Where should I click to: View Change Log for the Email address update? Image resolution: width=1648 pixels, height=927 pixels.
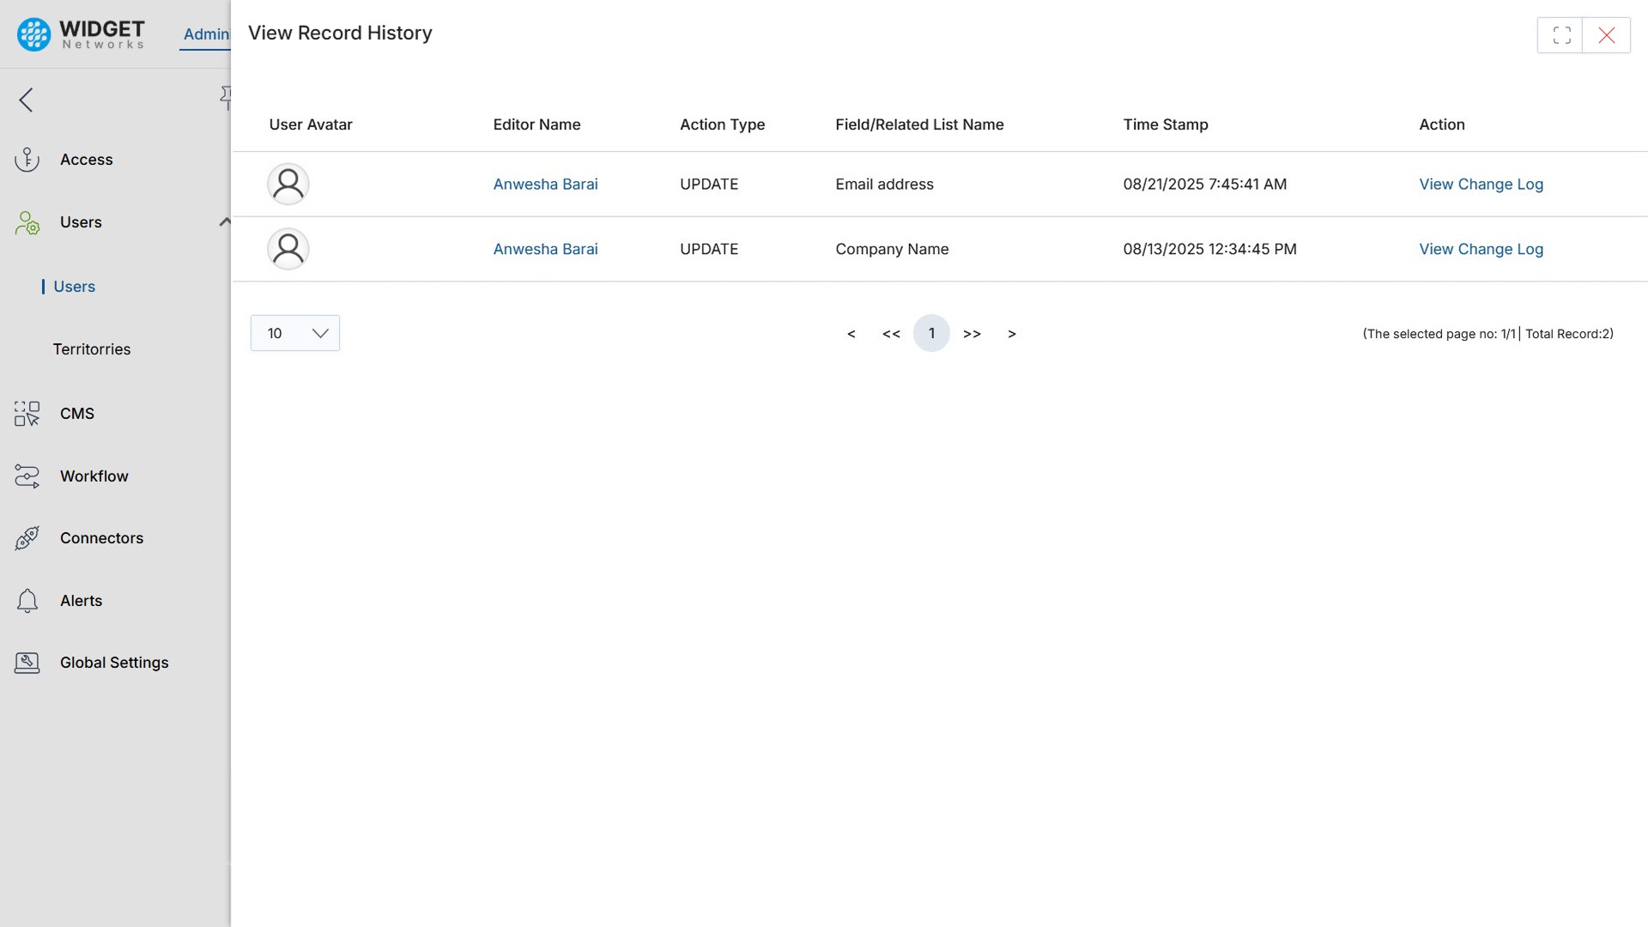[1481, 184]
